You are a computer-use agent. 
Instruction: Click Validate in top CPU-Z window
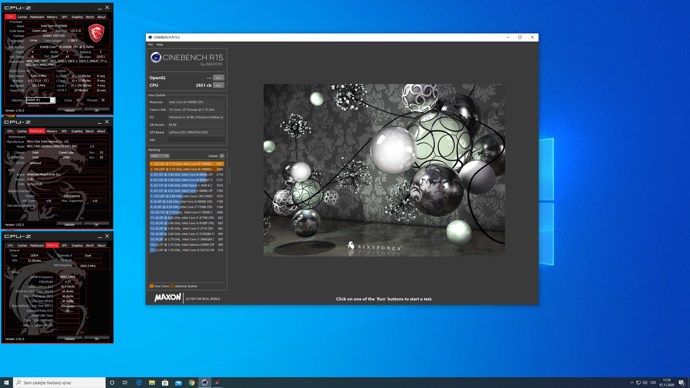click(70, 110)
